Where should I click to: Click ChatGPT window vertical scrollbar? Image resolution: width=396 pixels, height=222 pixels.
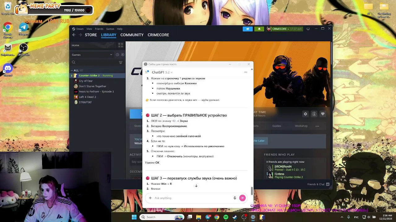pyautogui.click(x=252, y=191)
